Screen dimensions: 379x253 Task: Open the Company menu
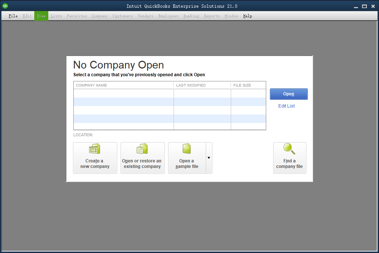(100, 16)
